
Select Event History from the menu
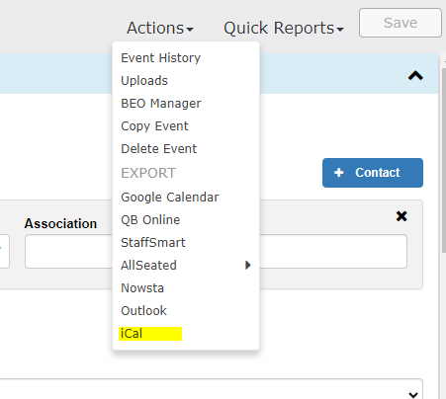[x=161, y=58]
